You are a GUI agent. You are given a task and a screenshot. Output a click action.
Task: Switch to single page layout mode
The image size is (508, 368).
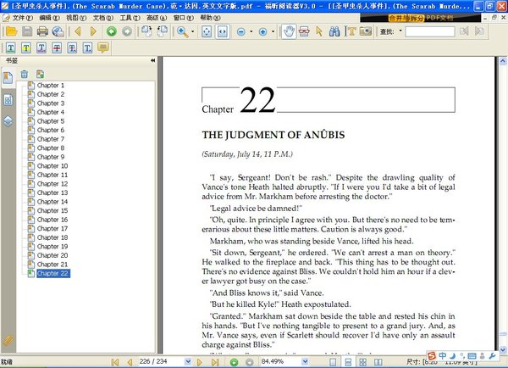coord(333,362)
